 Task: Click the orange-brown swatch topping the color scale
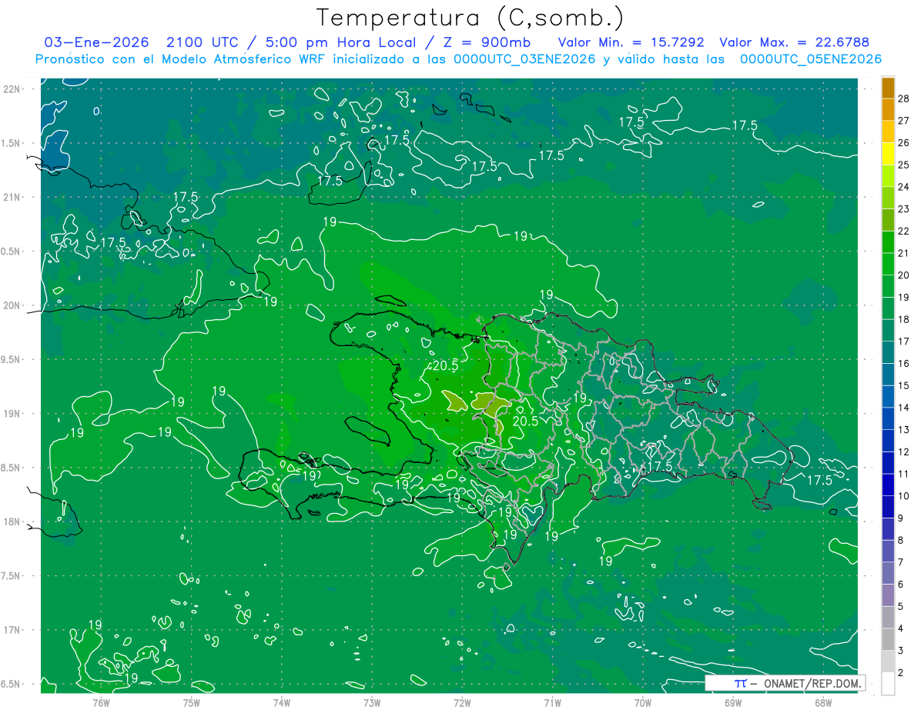tap(888, 88)
